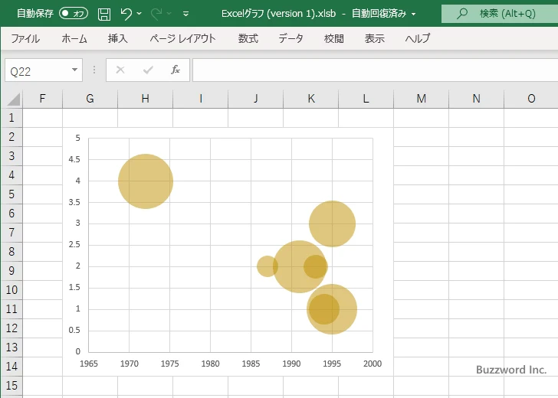The width and height of the screenshot is (558, 398).
Task: Toggle the AutoSave switch
Action: click(x=74, y=14)
